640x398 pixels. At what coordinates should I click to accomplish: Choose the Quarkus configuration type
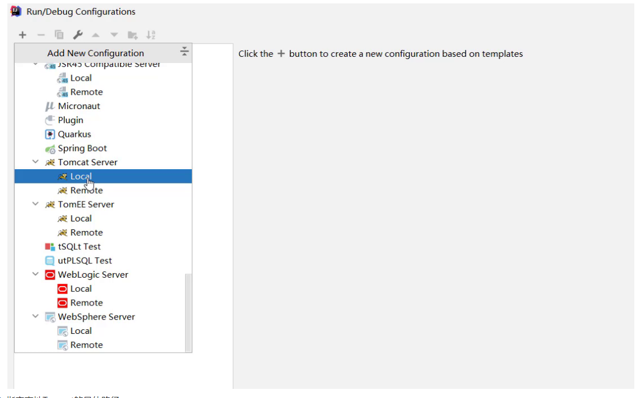tap(103, 135)
